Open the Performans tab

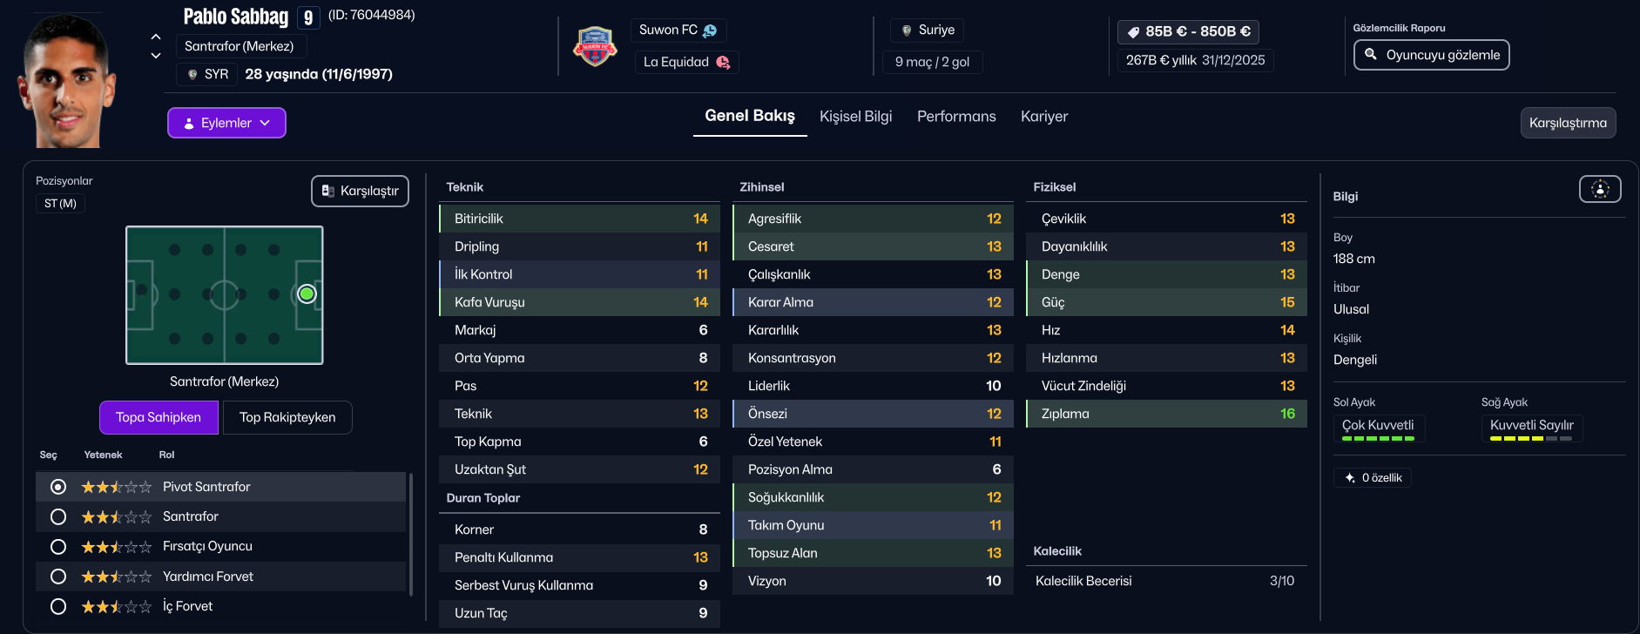[956, 117]
